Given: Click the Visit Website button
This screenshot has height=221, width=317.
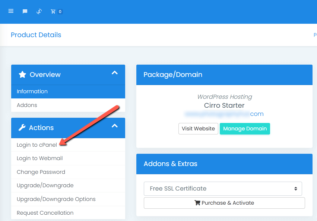Looking at the screenshot, I should 198,129.
